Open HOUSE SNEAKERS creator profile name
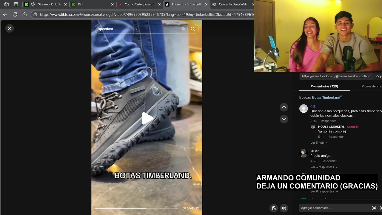382x215 pixels. [x=331, y=127]
